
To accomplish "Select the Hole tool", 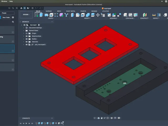I will point(51,15).
